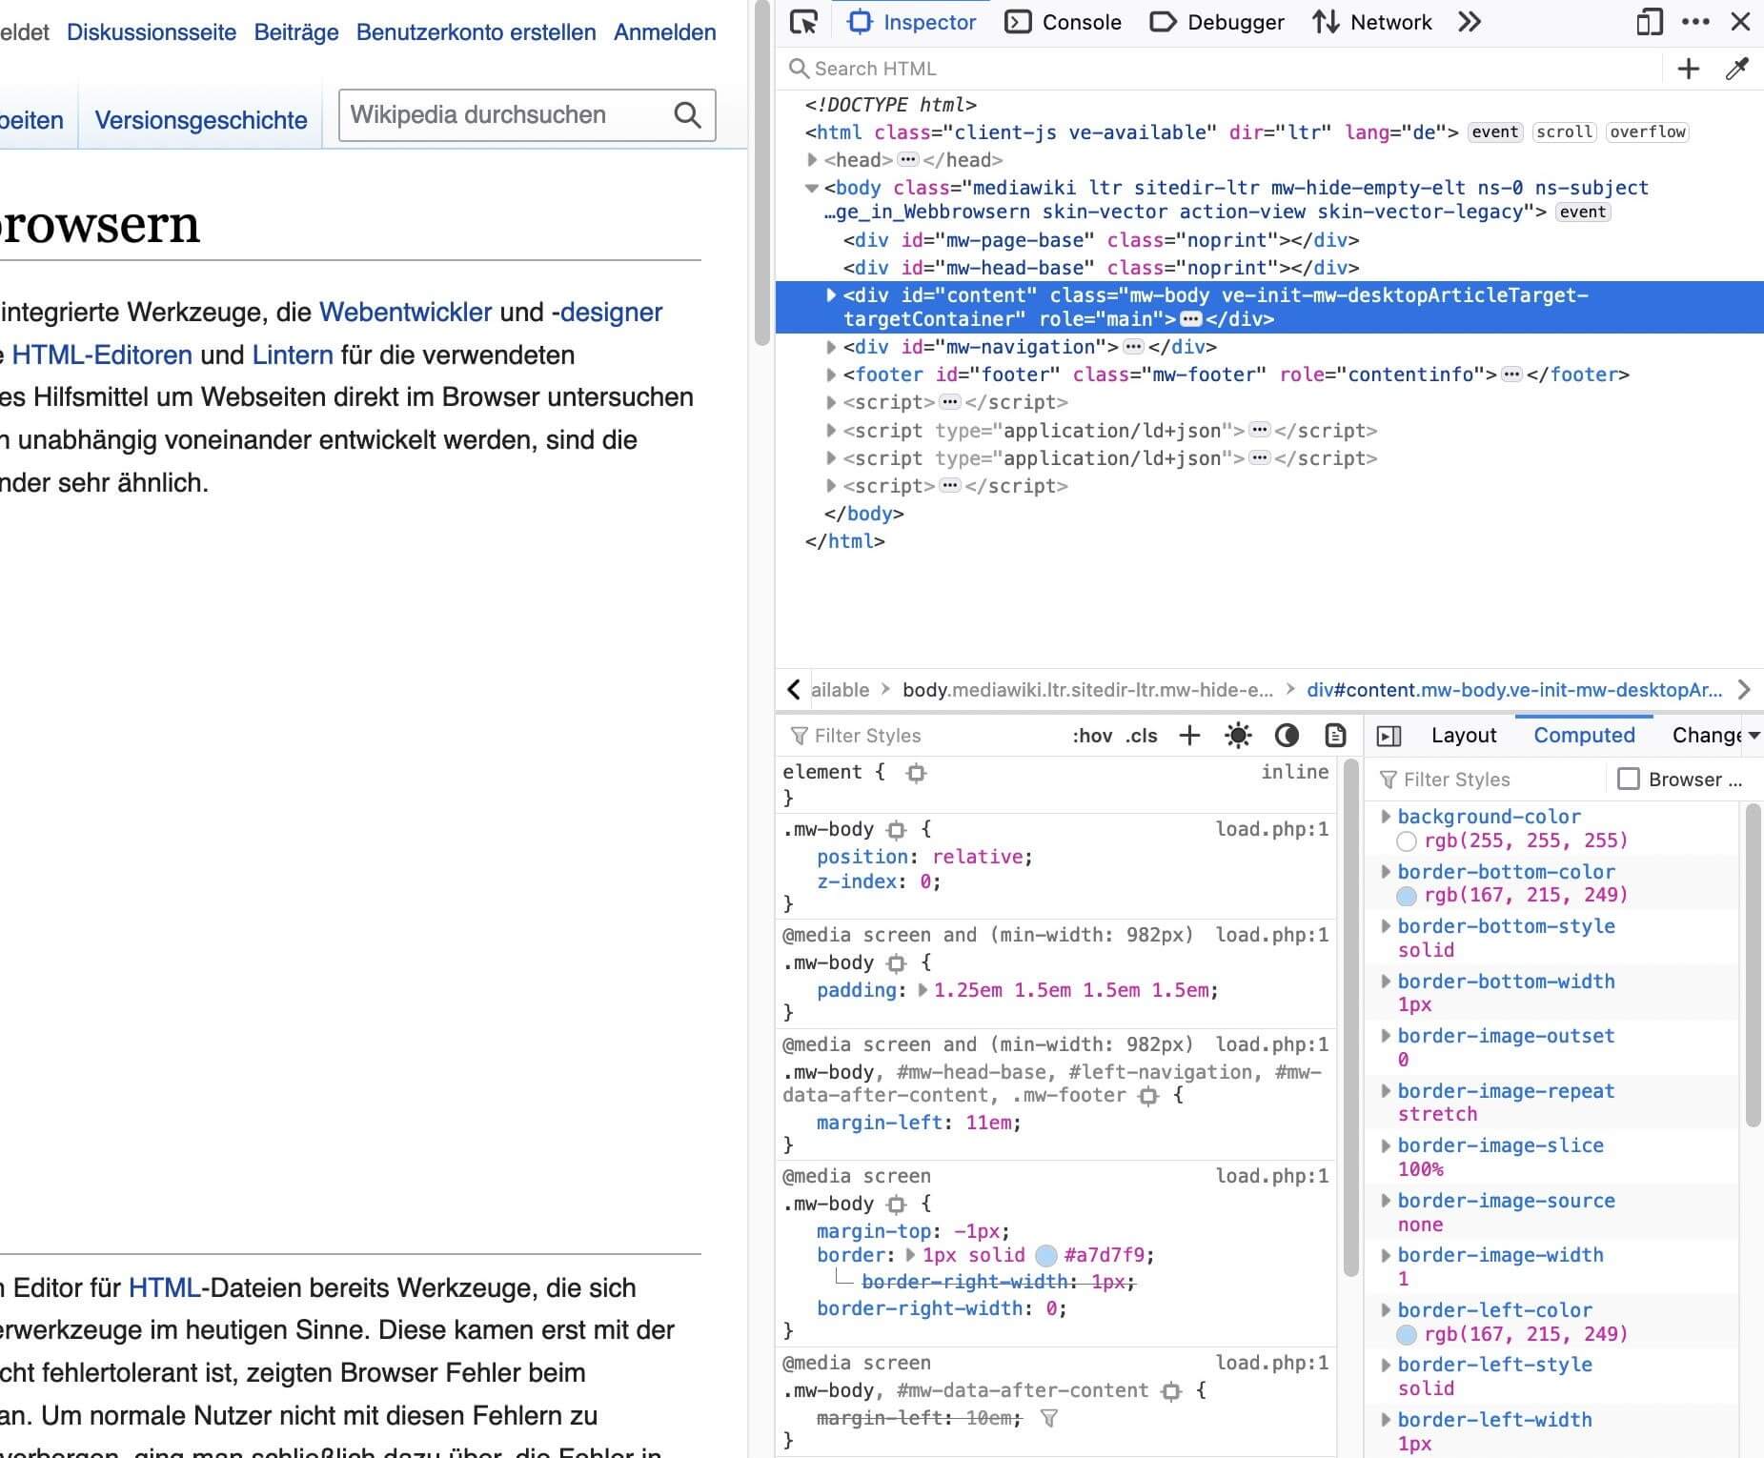Expand the footer element node
Screen dimensions: 1764x1458
(x=831, y=375)
